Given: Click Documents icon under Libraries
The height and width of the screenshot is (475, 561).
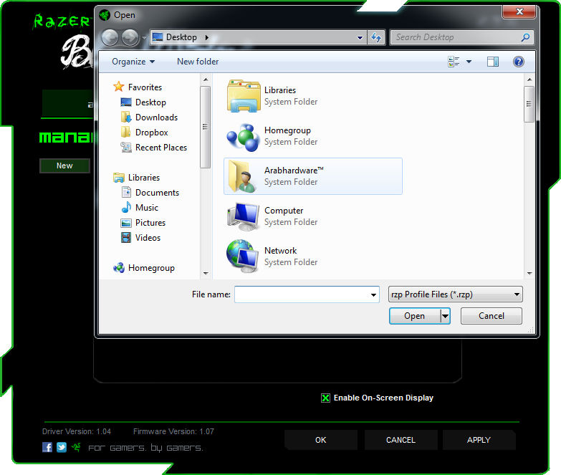Looking at the screenshot, I should (x=126, y=192).
